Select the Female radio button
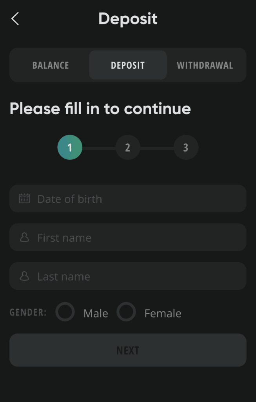This screenshot has width=256, height=402. click(126, 312)
